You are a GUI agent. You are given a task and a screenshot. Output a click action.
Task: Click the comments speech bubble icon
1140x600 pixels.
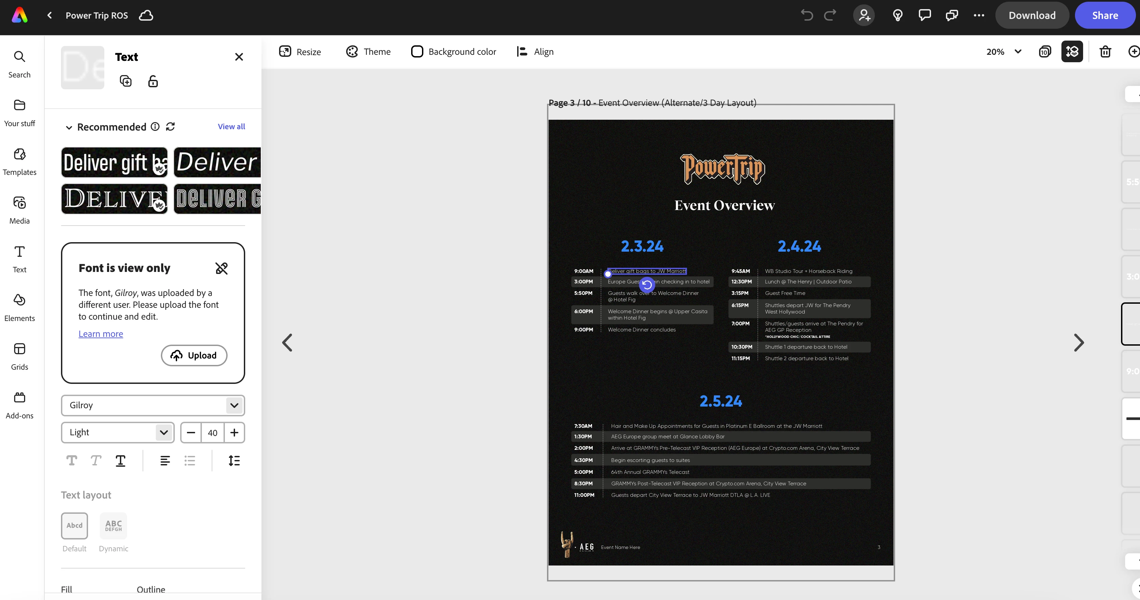click(925, 16)
